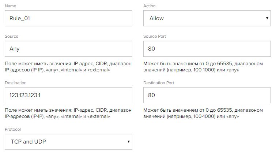This screenshot has height=156, width=276.
Task: Focus the Source field containing Any
Action: tap(68, 49)
